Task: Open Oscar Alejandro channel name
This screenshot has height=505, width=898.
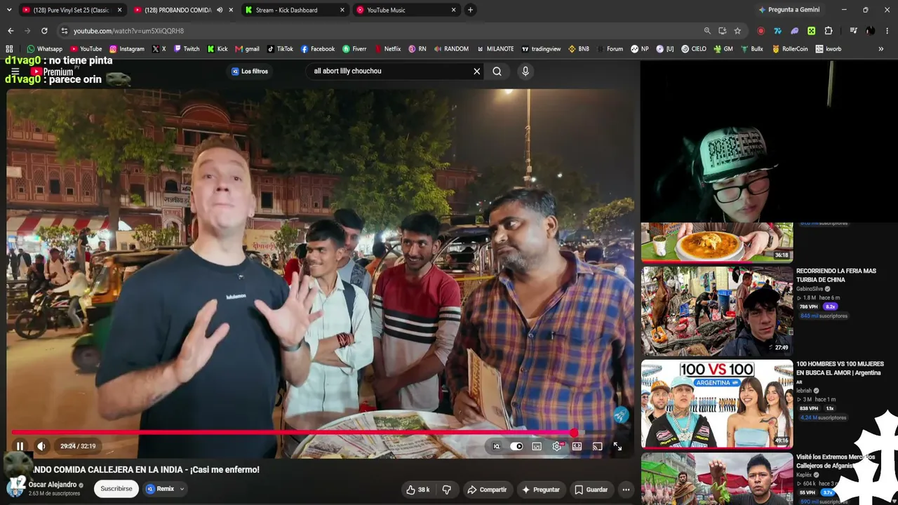Action: coord(53,485)
